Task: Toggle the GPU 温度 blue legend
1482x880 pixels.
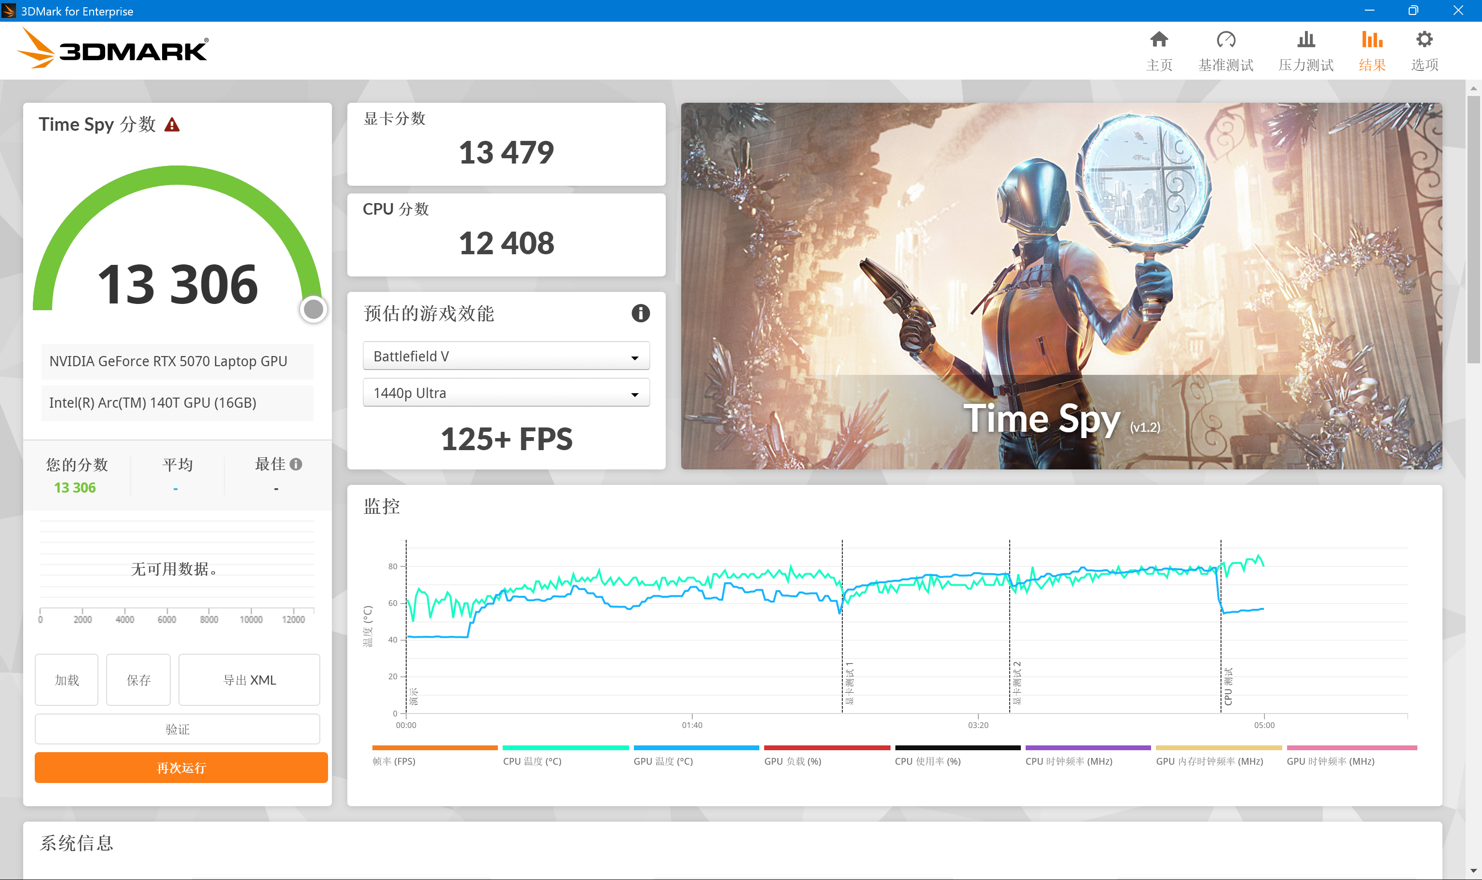Action: click(x=696, y=756)
